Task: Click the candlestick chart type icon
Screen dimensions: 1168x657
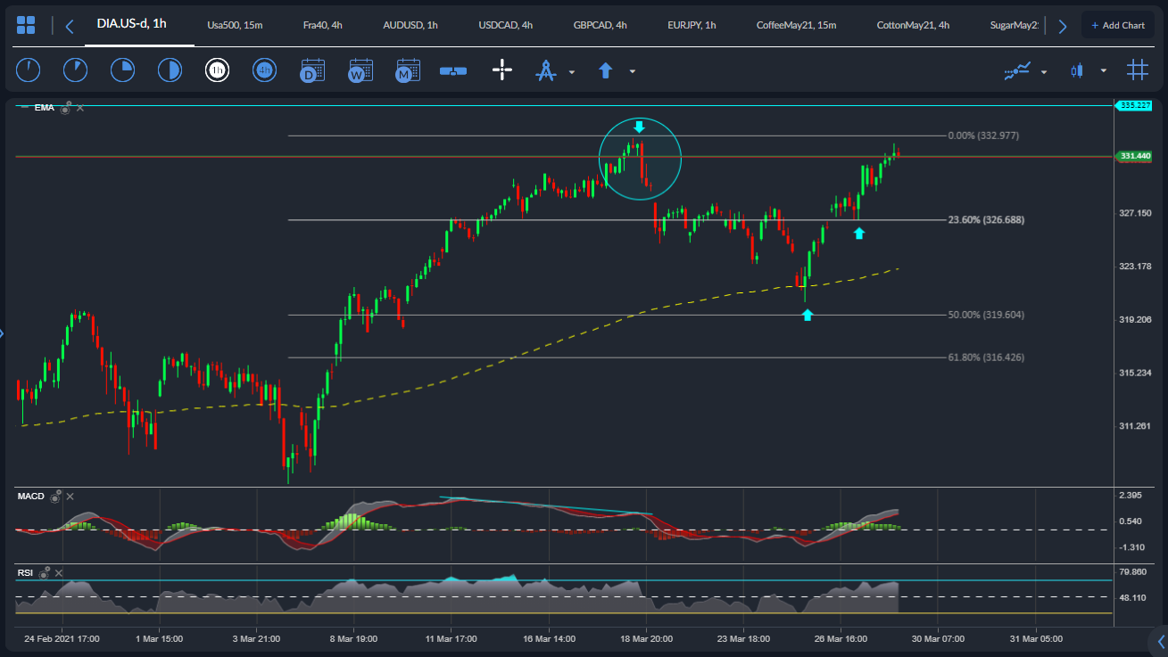Action: click(1078, 70)
